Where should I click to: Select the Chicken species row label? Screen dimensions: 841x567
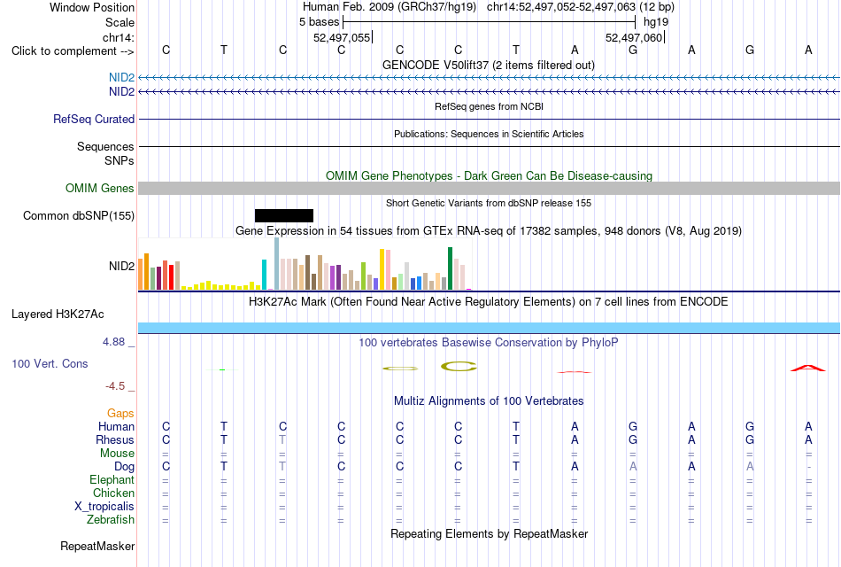point(113,493)
